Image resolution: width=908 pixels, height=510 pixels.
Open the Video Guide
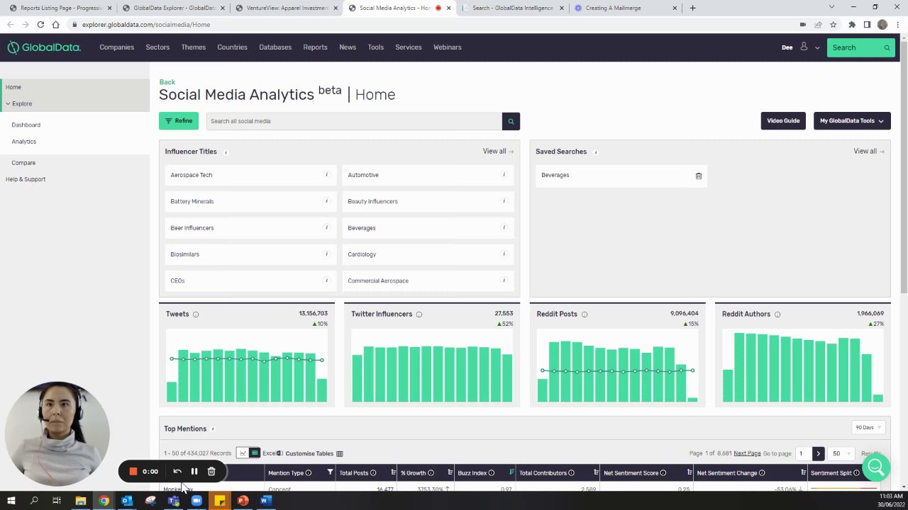tap(783, 121)
